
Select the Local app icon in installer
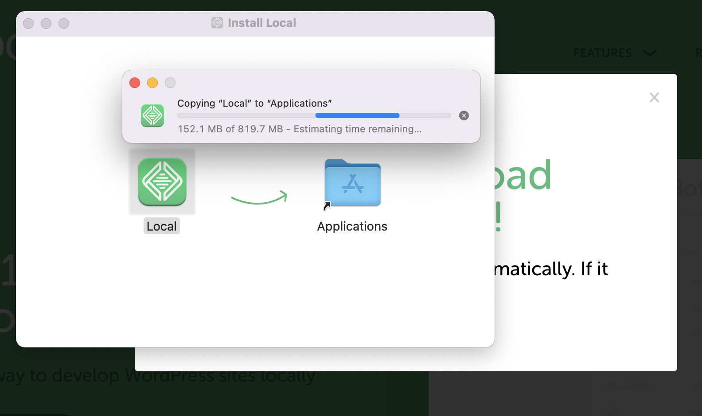[162, 182]
